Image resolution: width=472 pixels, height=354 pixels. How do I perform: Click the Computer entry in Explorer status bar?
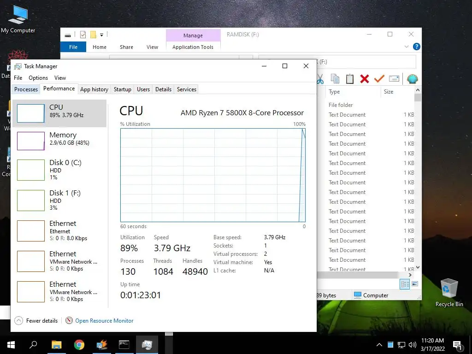point(371,295)
